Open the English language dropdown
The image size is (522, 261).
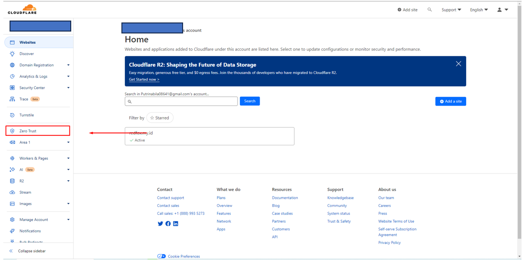coord(478,10)
